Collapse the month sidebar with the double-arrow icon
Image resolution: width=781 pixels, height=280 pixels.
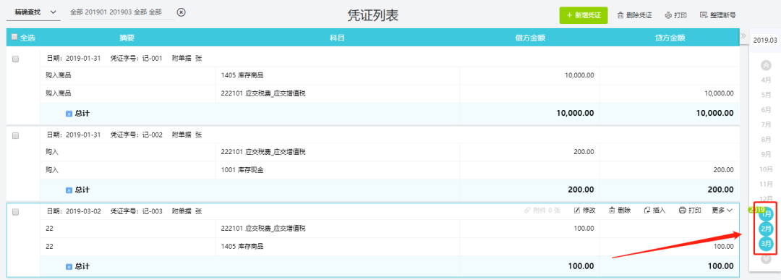[743, 36]
